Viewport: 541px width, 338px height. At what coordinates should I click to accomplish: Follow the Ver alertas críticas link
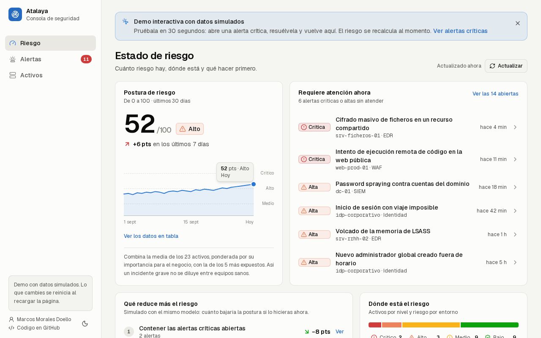coord(460,31)
